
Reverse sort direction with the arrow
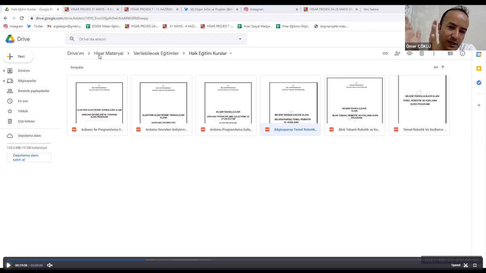[443, 67]
